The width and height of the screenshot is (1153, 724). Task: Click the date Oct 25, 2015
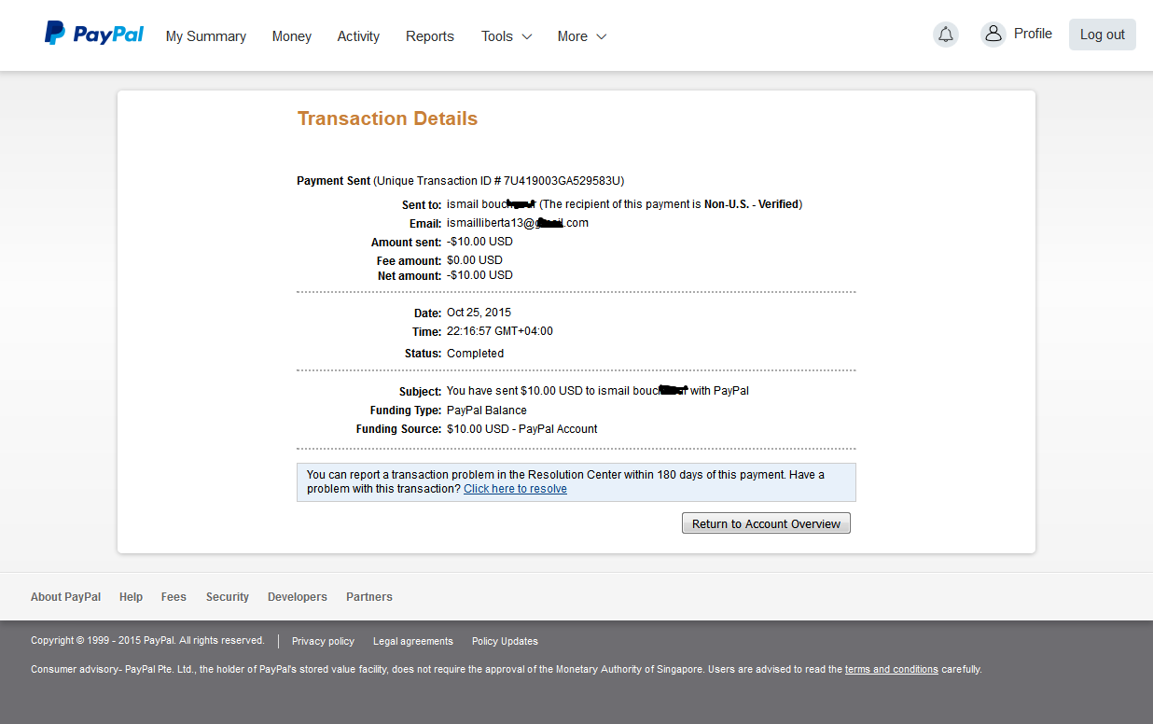coord(479,313)
